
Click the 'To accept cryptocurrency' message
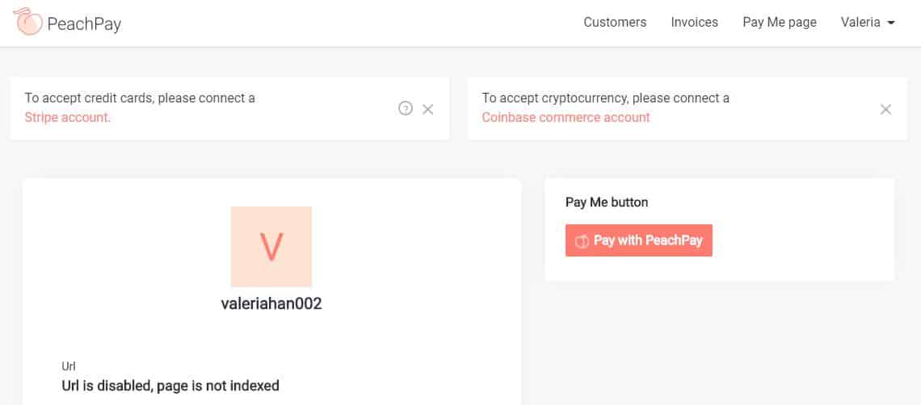point(605,98)
